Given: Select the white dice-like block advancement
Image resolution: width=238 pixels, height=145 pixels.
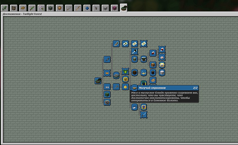Looking at the screenshot, I should [x=162, y=73].
